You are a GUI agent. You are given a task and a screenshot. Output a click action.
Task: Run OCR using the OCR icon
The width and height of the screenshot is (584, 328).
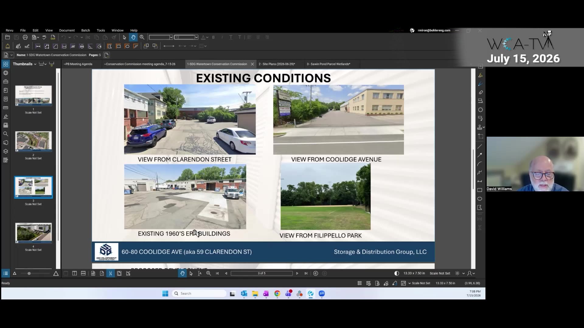(x=53, y=37)
